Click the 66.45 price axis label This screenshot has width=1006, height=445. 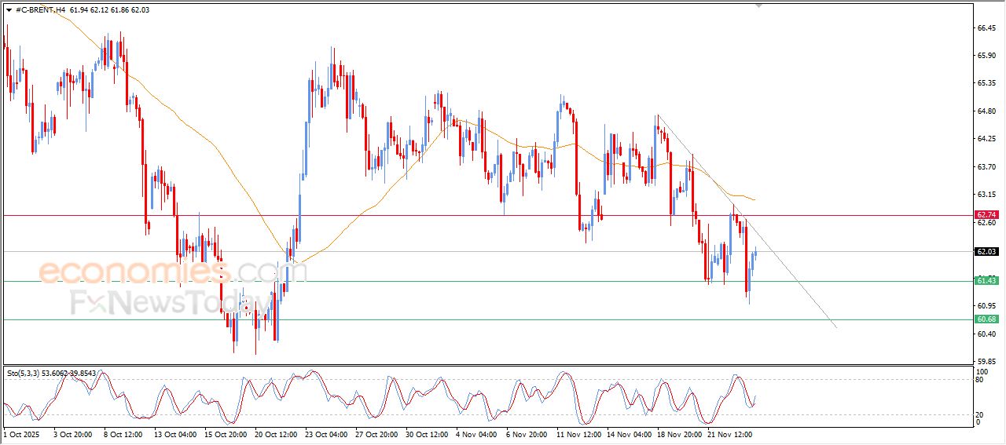(986, 28)
